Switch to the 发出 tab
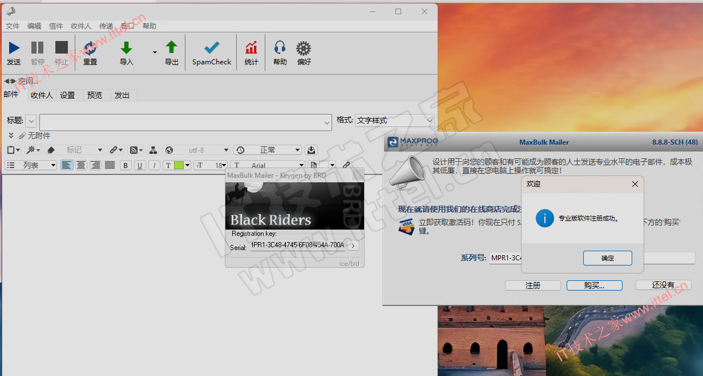703x376 pixels. pyautogui.click(x=122, y=95)
